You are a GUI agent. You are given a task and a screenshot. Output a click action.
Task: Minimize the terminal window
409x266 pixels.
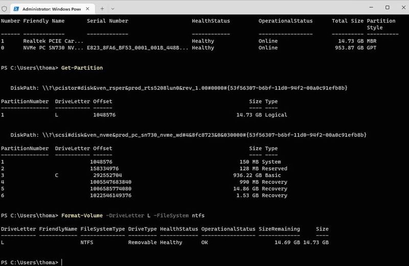point(371,7)
